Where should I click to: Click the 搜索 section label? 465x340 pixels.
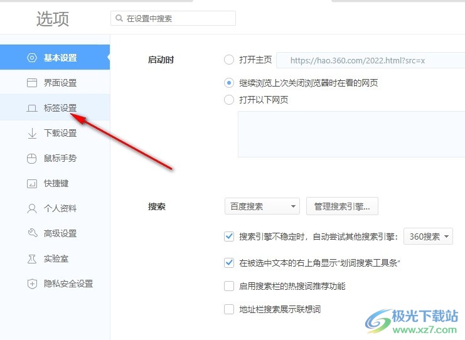pos(157,206)
